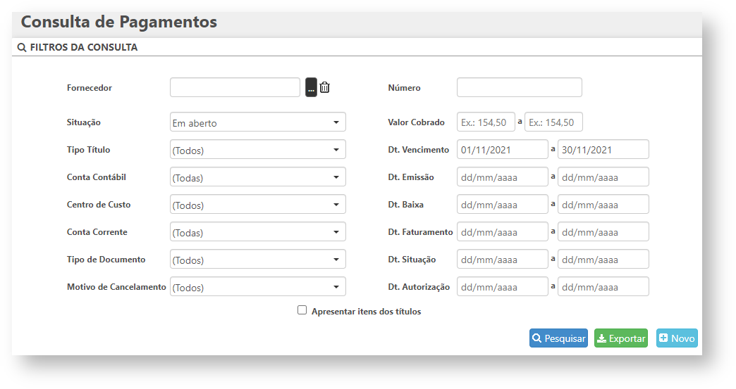736x389 pixels.
Task: Clear Fornecedor with the trash icon
Action: (x=325, y=88)
